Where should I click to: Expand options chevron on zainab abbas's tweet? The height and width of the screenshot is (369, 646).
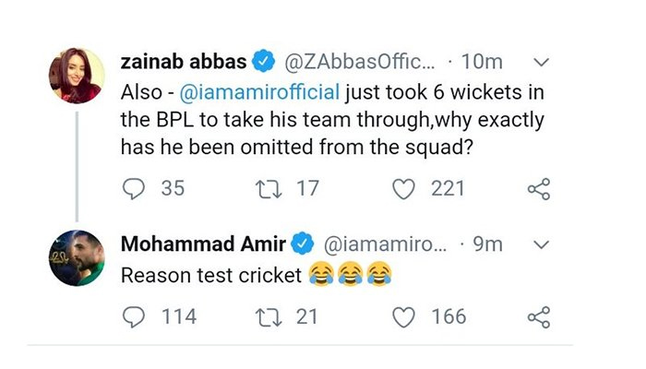[x=542, y=63]
